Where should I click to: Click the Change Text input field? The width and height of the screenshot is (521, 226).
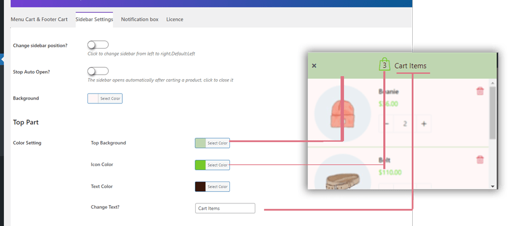(x=225, y=209)
